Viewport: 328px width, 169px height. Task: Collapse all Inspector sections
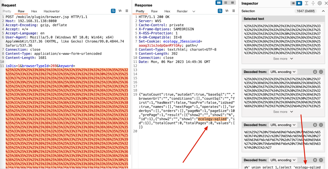(313, 3)
